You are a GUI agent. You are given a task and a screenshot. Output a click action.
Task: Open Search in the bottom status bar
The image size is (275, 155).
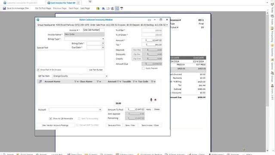(x=8, y=154)
